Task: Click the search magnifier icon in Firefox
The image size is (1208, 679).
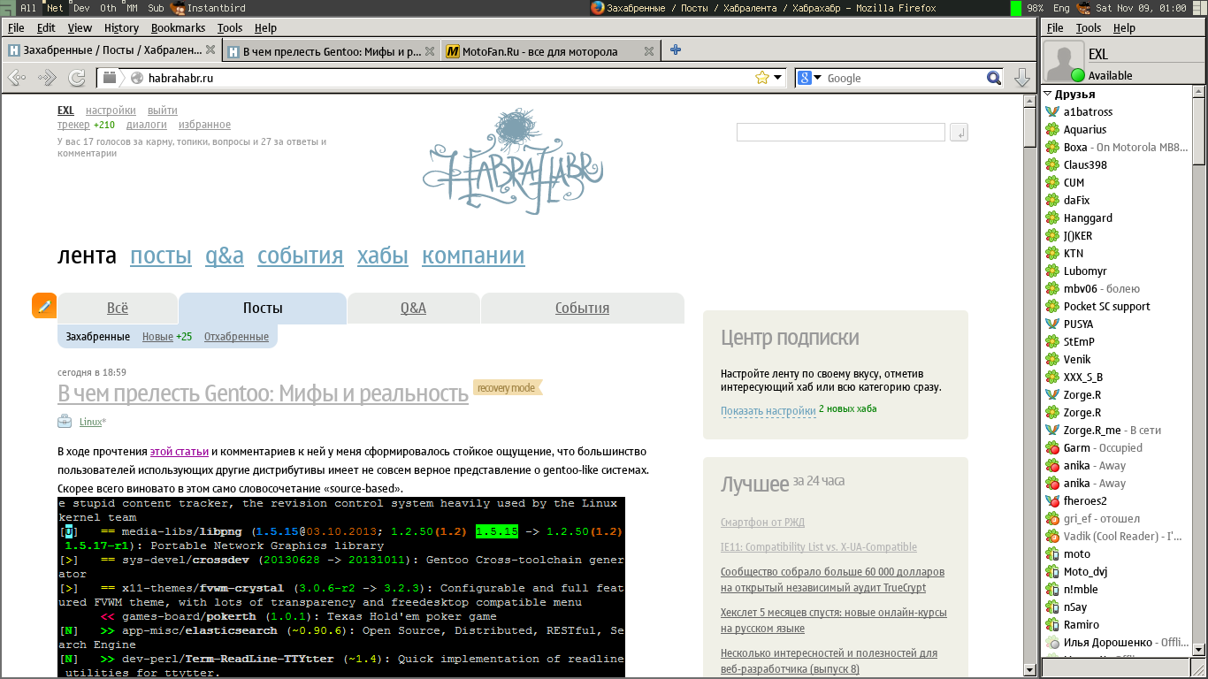Action: click(994, 78)
